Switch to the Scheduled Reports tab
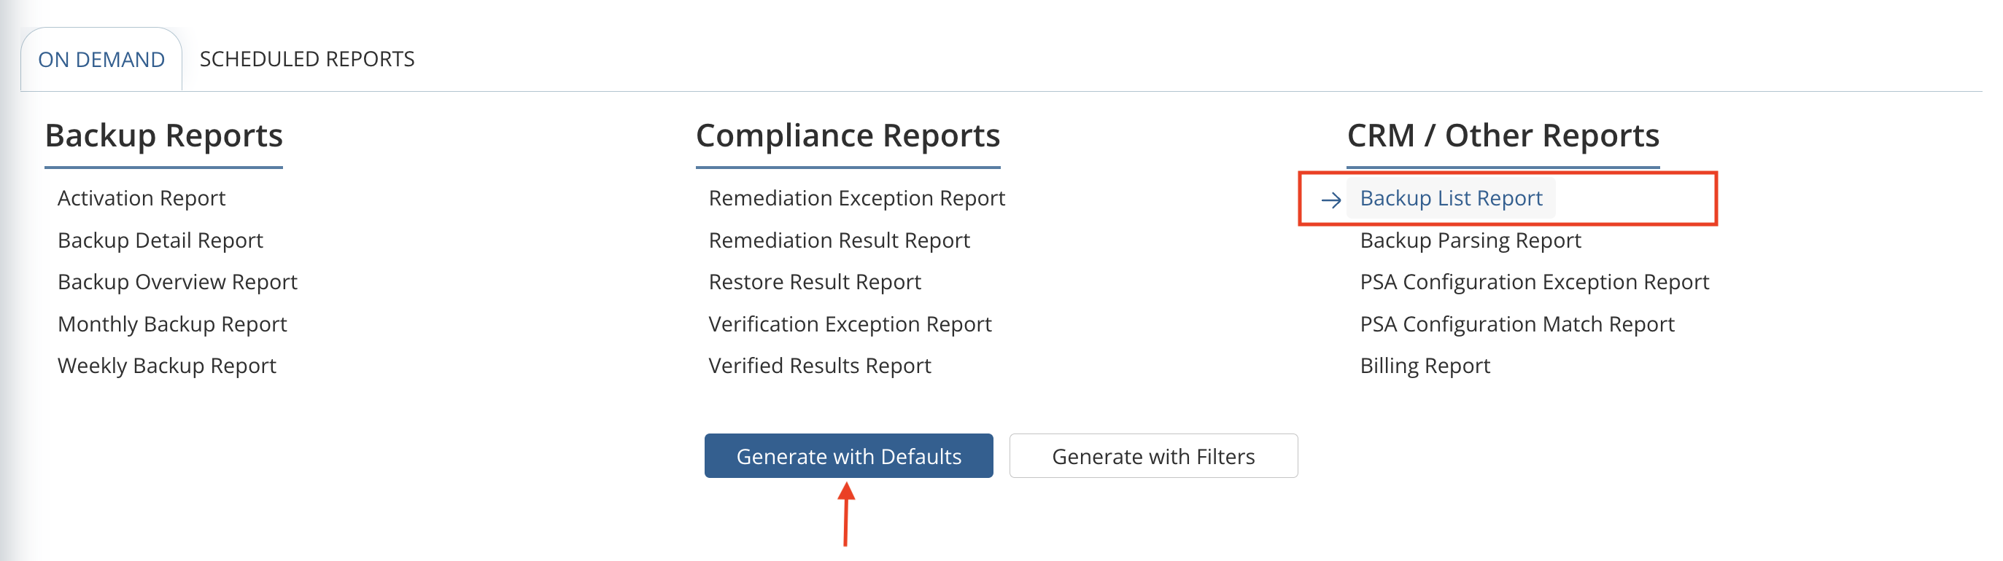The height and width of the screenshot is (561, 2003). coord(307,59)
